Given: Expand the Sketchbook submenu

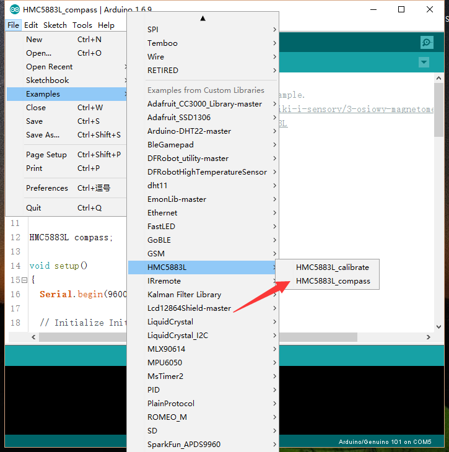Looking at the screenshot, I should (67, 80).
